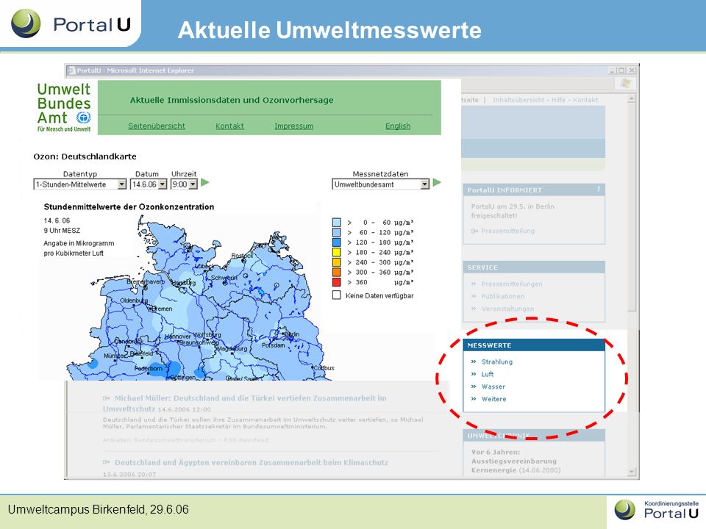Click the 'Ozon: Deutschlandkarte' heading
The width and height of the screenshot is (706, 529).
coord(85,156)
